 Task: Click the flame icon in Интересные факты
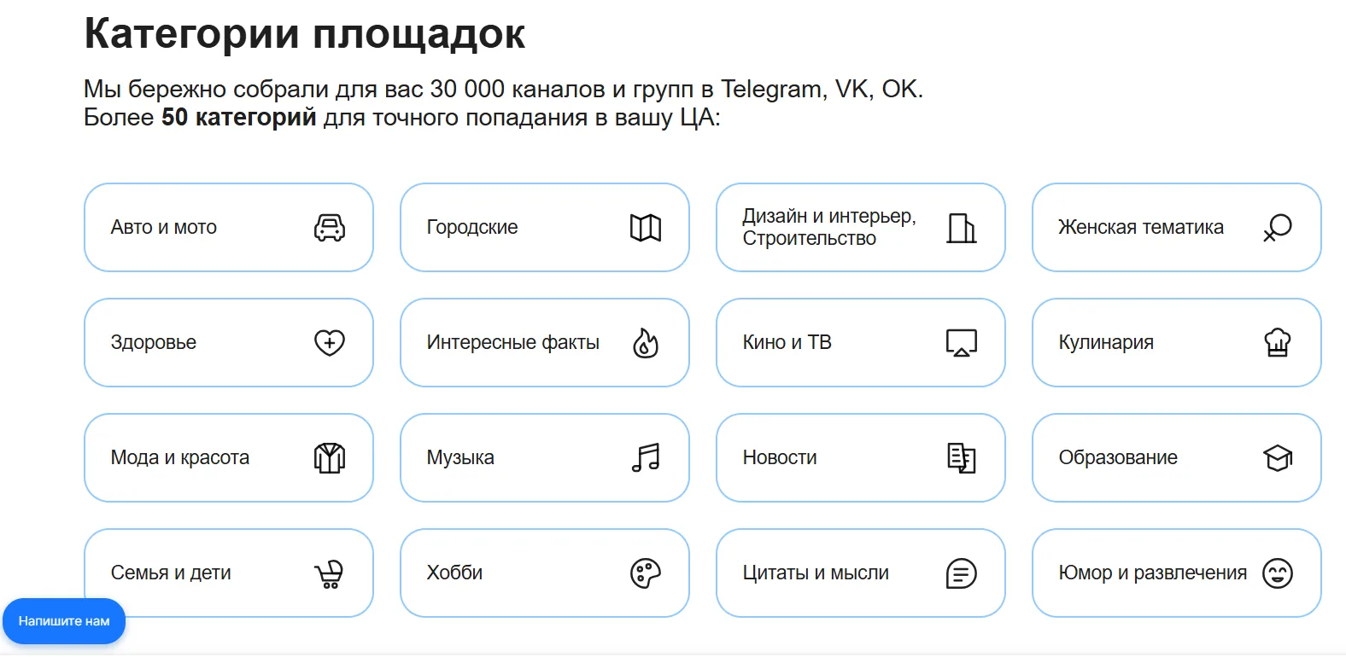646,343
